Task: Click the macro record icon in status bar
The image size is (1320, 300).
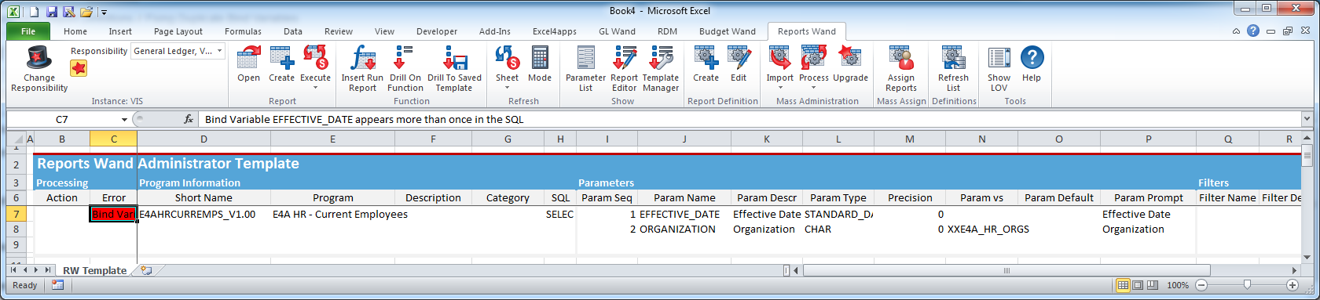Action: [57, 285]
